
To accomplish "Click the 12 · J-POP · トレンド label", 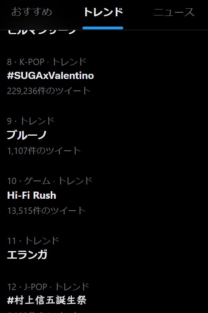I will (48, 287).
